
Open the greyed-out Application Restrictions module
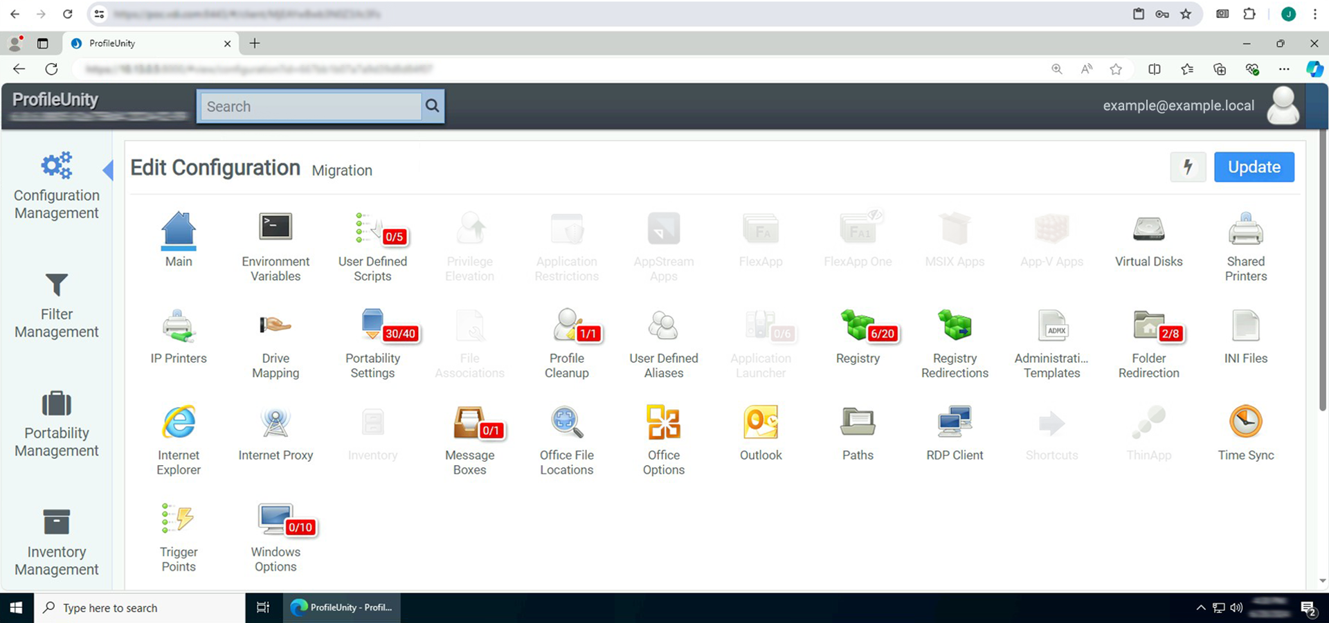(x=567, y=247)
